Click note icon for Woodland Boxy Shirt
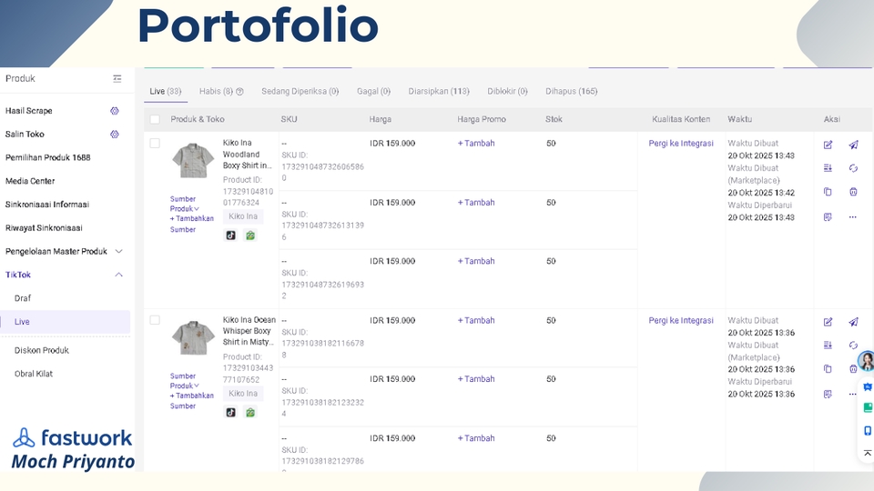Image resolution: width=874 pixels, height=491 pixels. point(828,217)
